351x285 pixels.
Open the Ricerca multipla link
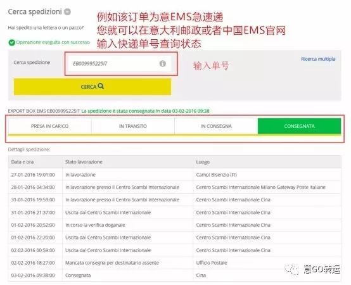click(x=318, y=59)
